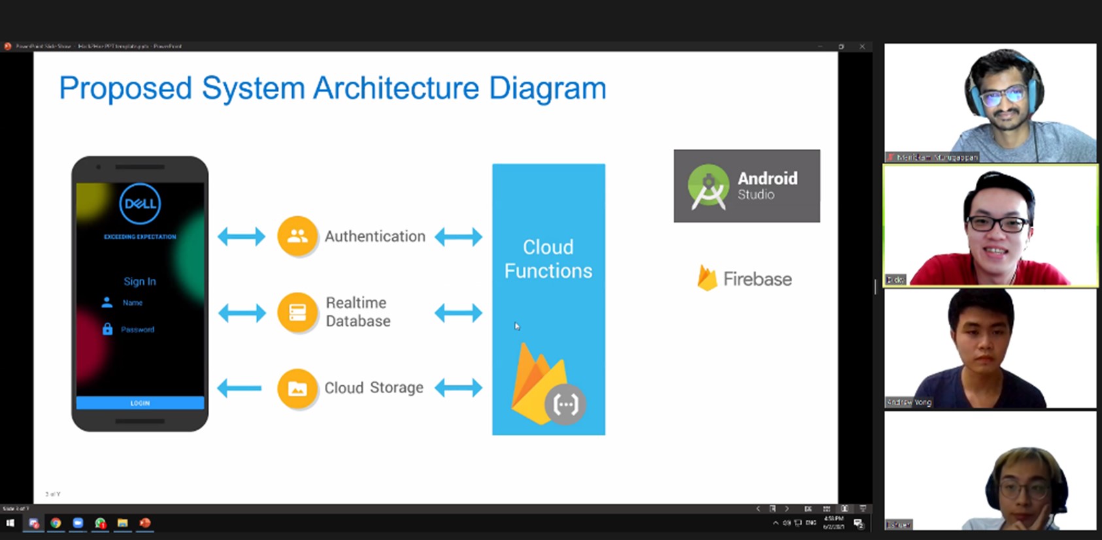Start Slide Show from the status bar icon
Image resolution: width=1102 pixels, height=540 pixels.
point(863,509)
